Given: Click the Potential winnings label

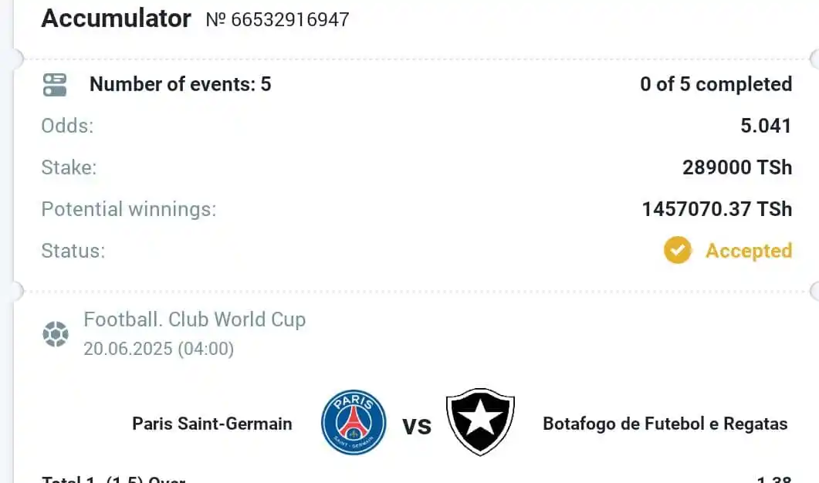Looking at the screenshot, I should 128,209.
